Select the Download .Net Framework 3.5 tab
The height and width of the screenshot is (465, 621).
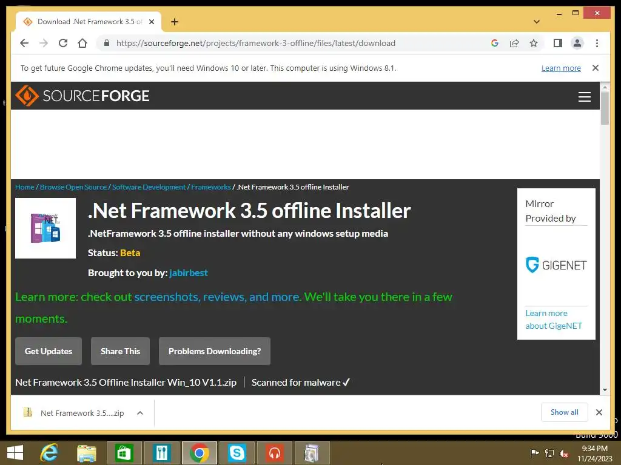88,22
